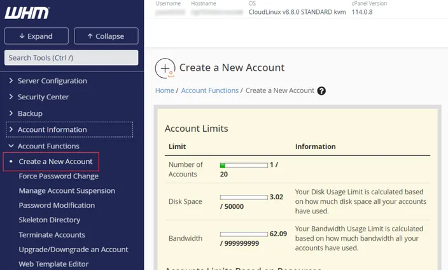The height and width of the screenshot is (270, 448).
Task: Click the 'Disk Space' row label
Action: (185, 202)
